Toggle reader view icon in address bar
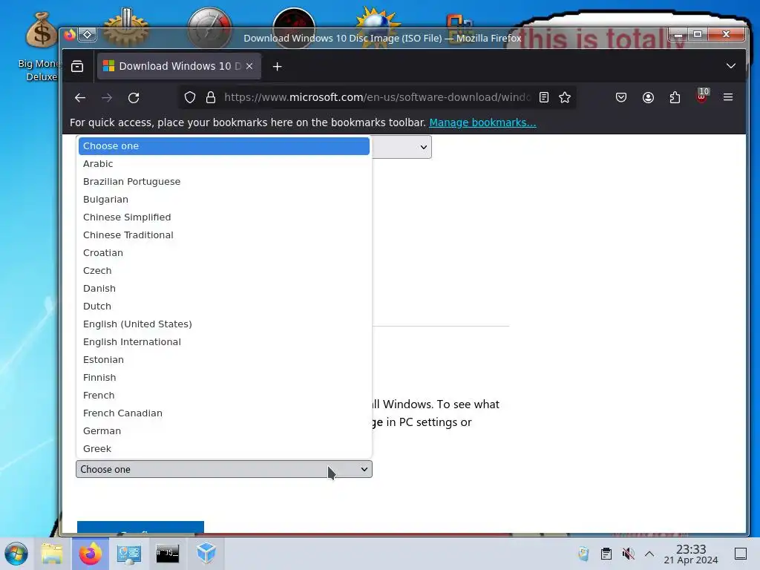Viewport: 760px width, 570px height. [544, 97]
